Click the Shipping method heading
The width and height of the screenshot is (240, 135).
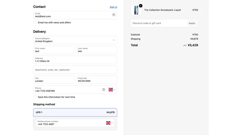coord(44,104)
